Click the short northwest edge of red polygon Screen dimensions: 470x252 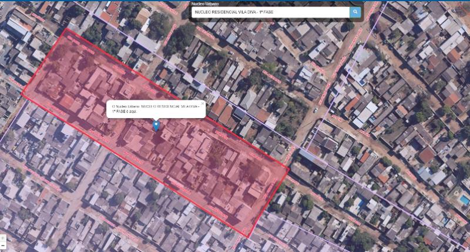click(44, 62)
